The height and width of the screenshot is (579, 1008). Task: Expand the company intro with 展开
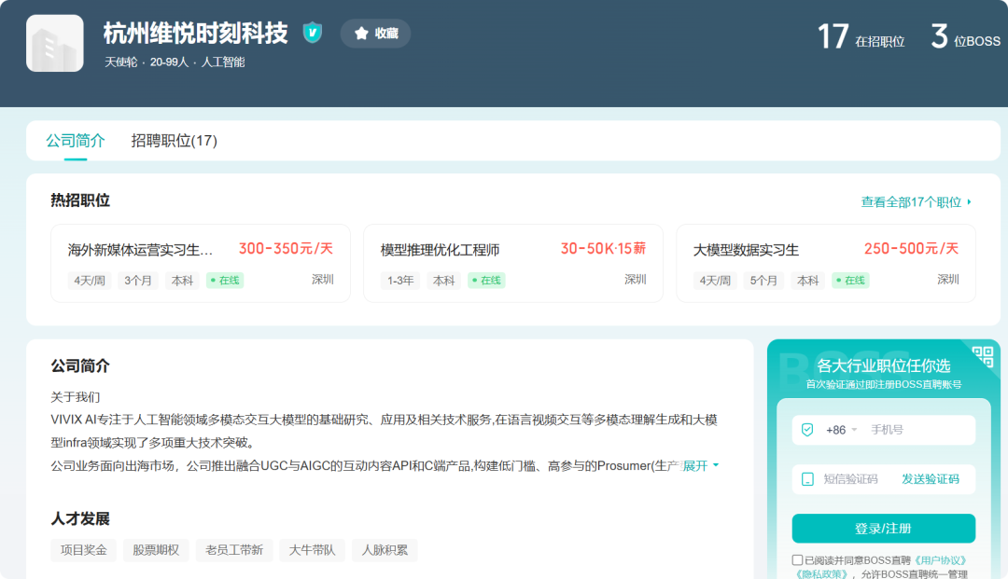[700, 466]
